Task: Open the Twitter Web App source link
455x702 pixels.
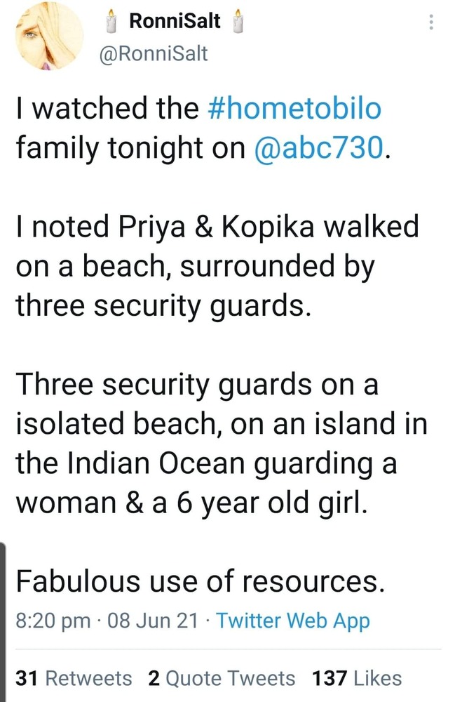Action: point(292,621)
